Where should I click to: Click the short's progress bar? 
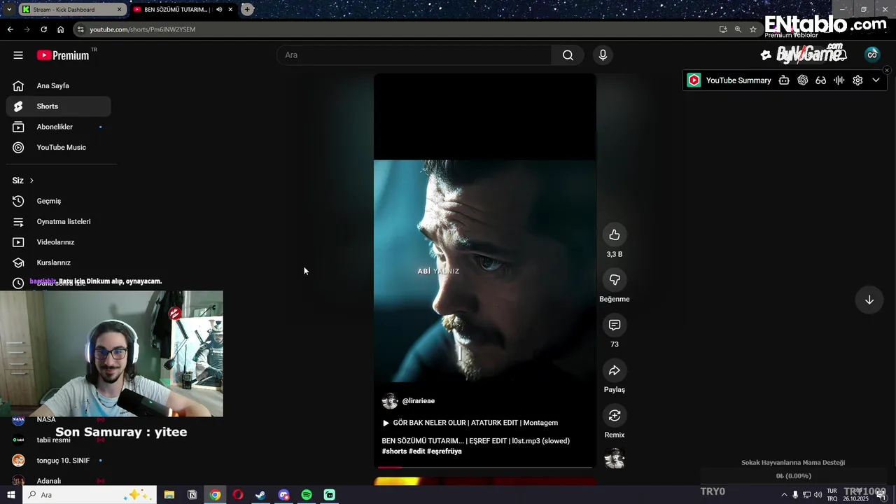tap(484, 467)
